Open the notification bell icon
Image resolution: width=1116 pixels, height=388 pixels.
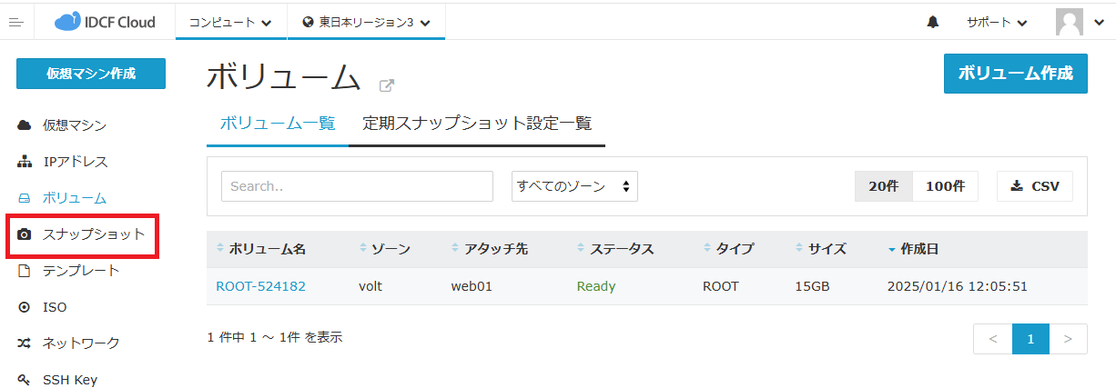(x=932, y=23)
